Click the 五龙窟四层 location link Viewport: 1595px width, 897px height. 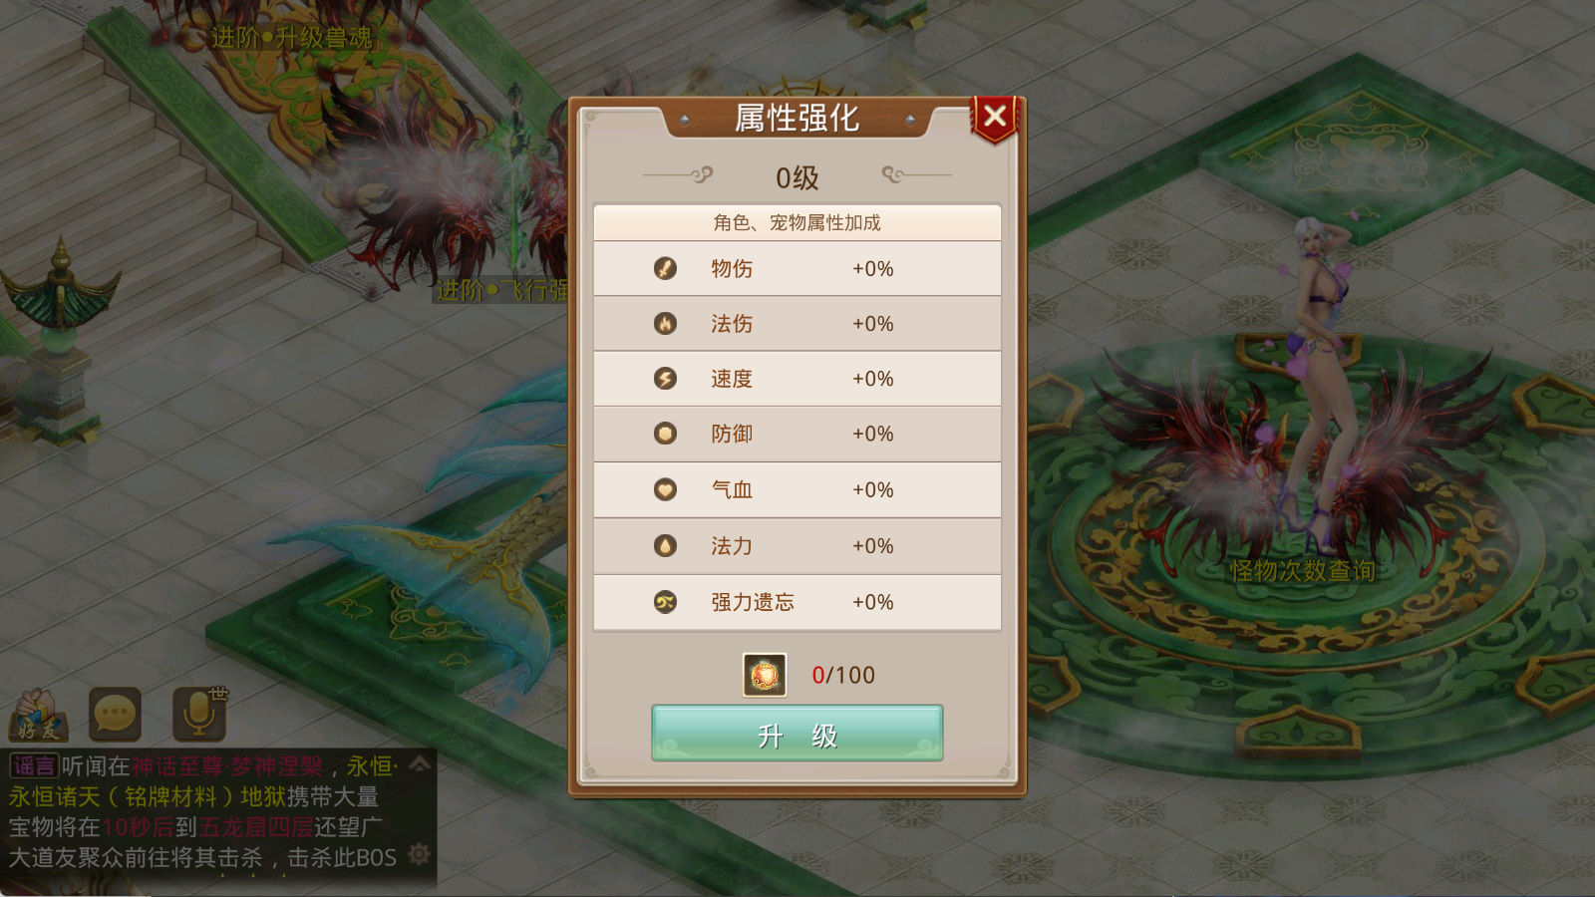click(256, 827)
